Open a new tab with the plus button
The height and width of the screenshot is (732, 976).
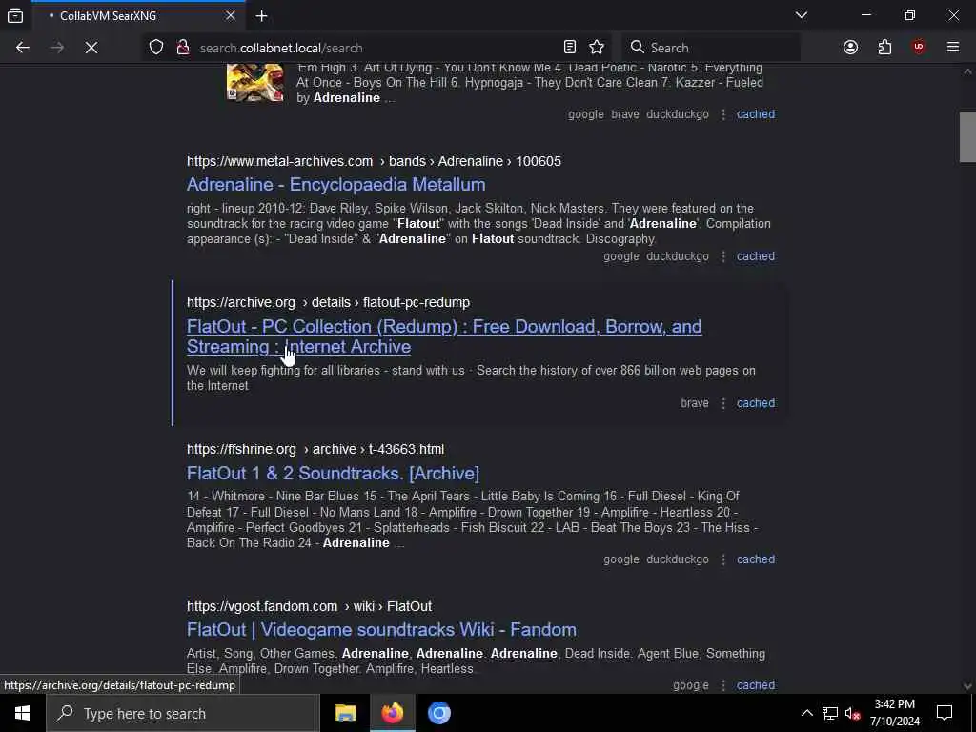pos(261,15)
